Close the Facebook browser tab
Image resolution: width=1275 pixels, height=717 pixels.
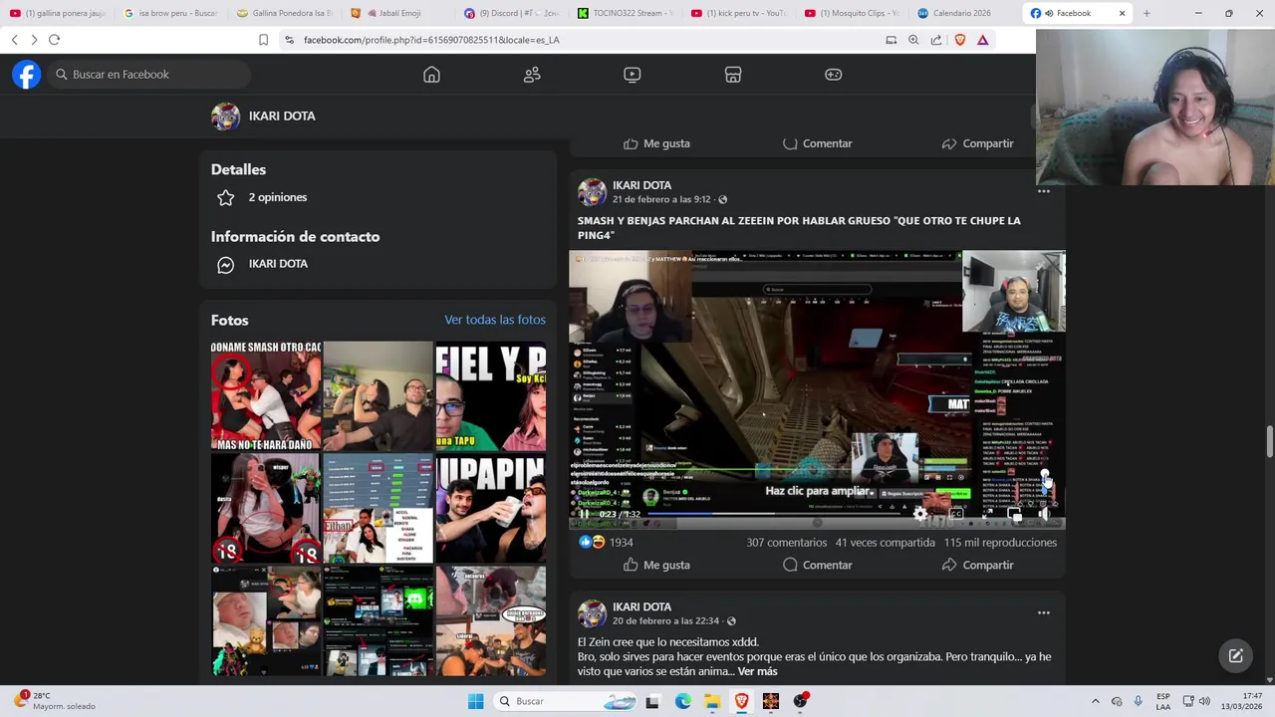pyautogui.click(x=1122, y=13)
